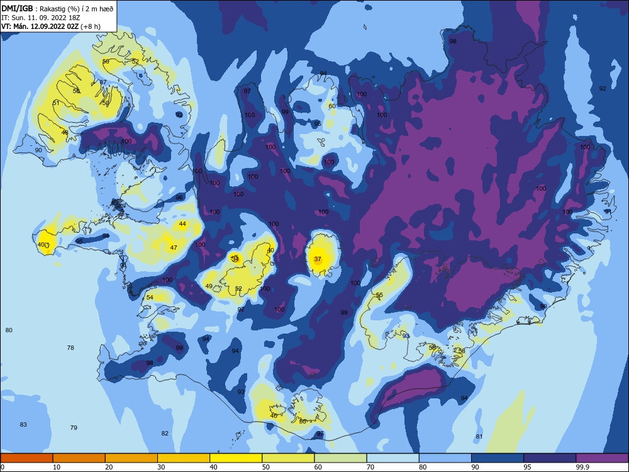The image size is (629, 472).
Task: Select the 80–90 light blue legend swatch
Action: (x=445, y=458)
